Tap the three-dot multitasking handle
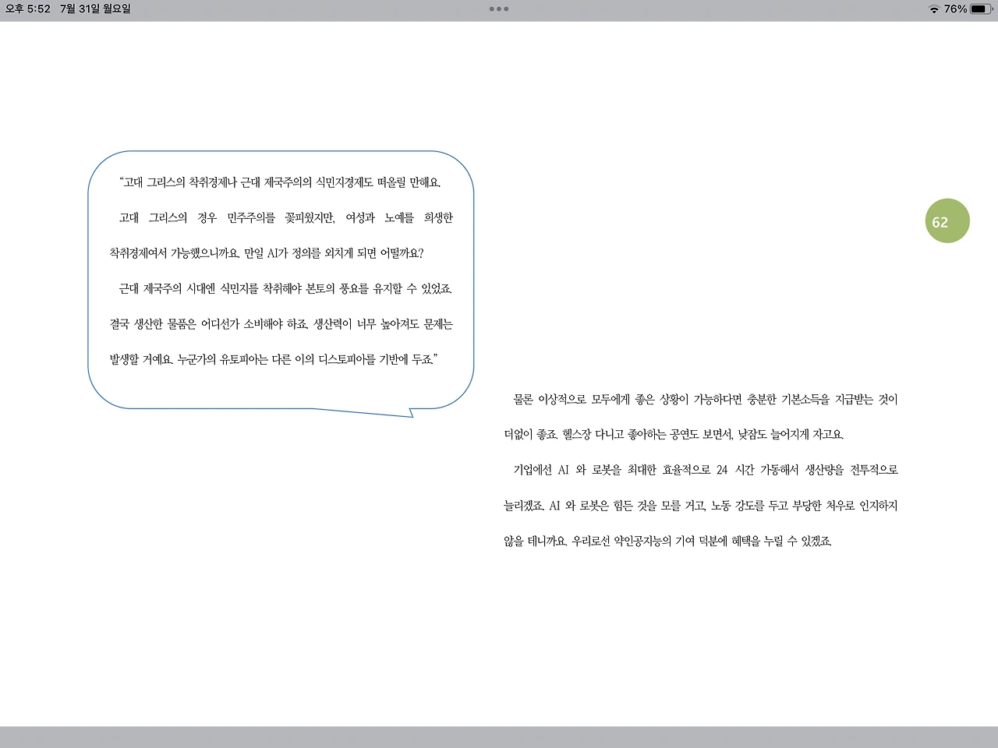Image resolution: width=998 pixels, height=748 pixels. coord(498,9)
